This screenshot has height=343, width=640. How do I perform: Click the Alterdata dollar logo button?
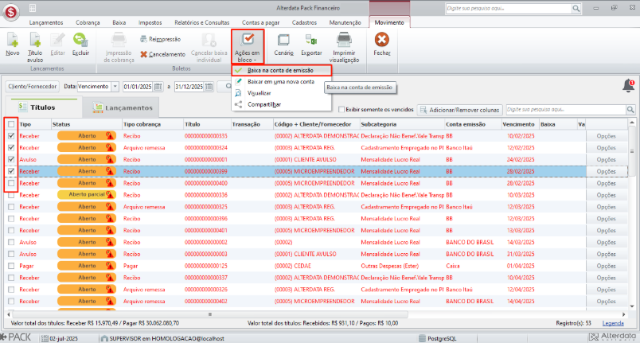click(10, 12)
